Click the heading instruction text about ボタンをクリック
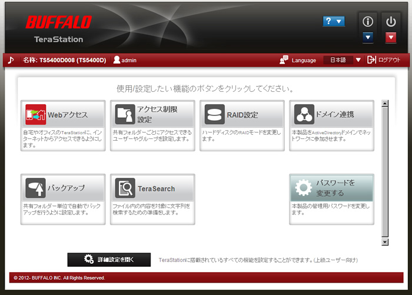The width and height of the screenshot is (412, 295). coord(205,88)
